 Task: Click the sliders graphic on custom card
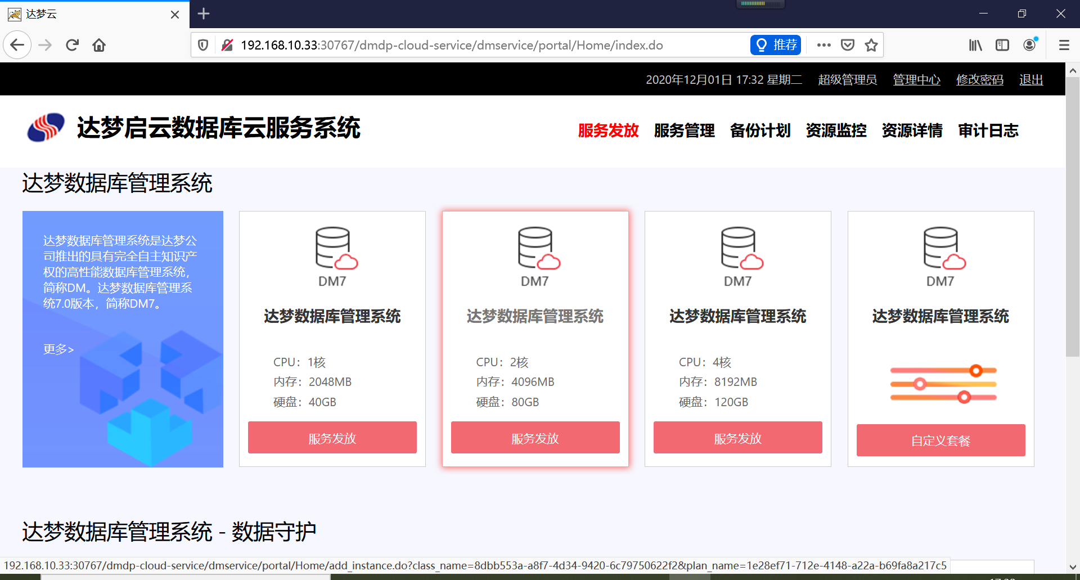(x=943, y=384)
